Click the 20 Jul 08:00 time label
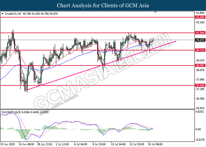 pyautogui.click(x=155, y=144)
